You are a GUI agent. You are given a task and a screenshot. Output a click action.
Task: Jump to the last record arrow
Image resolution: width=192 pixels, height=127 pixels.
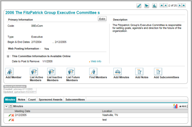coord(184,5)
